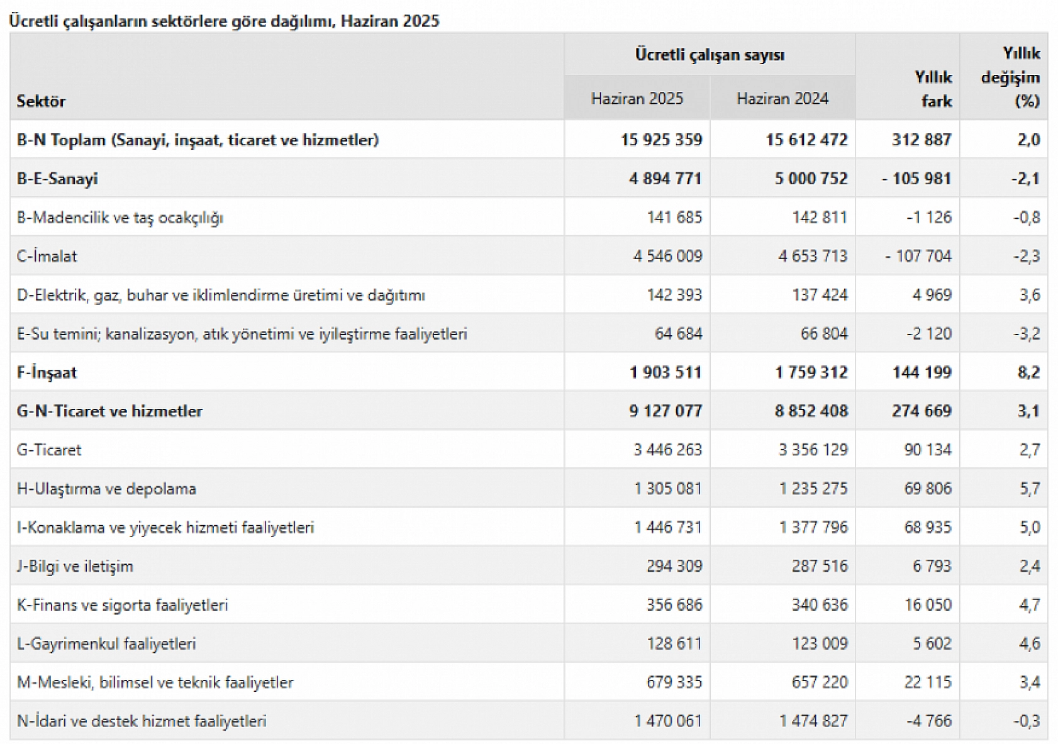Click the C-İmalat row label

click(x=47, y=256)
